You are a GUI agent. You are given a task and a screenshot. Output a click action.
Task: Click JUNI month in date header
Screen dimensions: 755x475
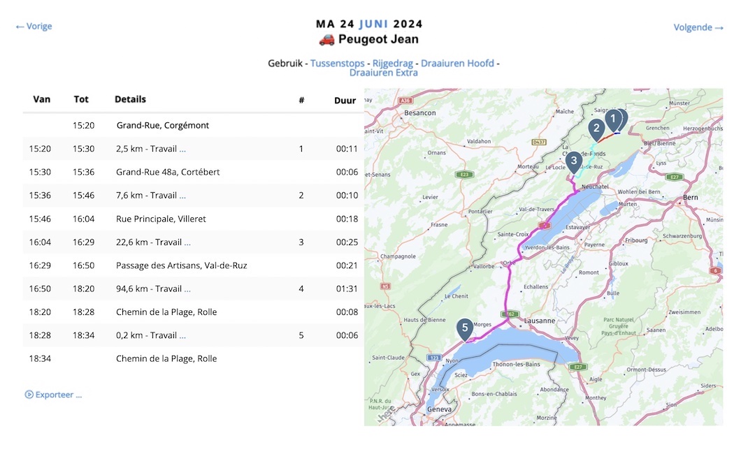tap(373, 24)
